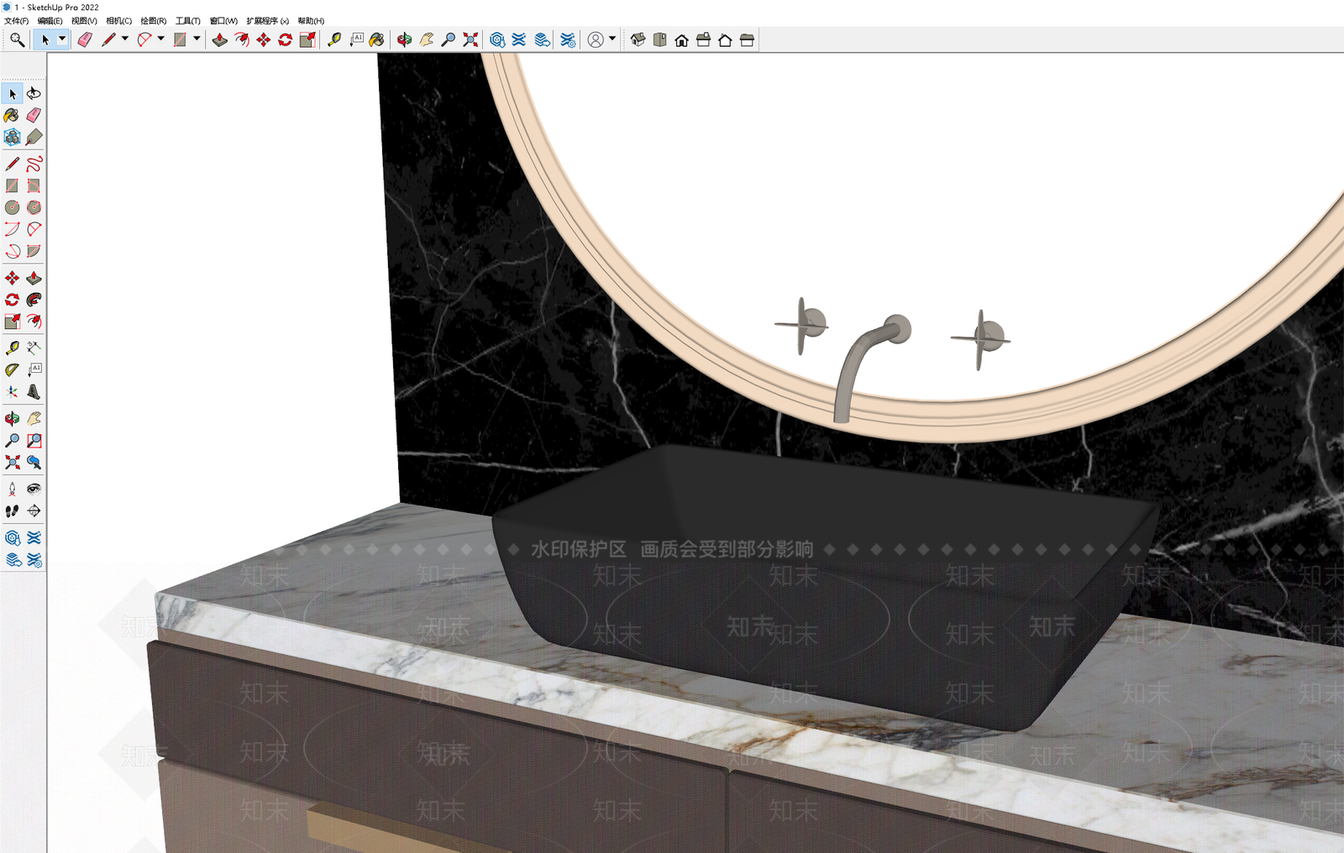Pick the Paint Bucket tool in left panel
Viewport: 1344px width, 853px height.
pyautogui.click(x=12, y=115)
